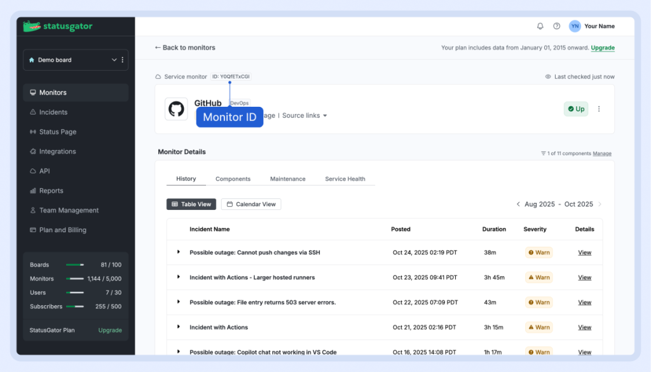Open Reports from the sidebar
This screenshot has height=372, width=651.
(51, 191)
